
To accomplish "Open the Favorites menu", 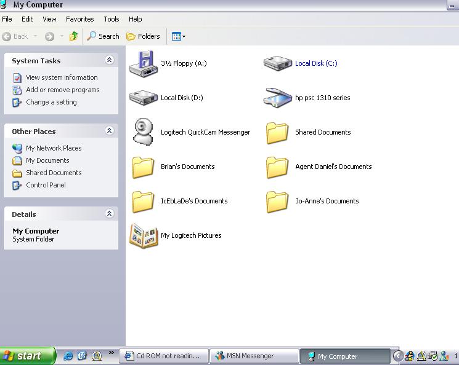I will [80, 19].
